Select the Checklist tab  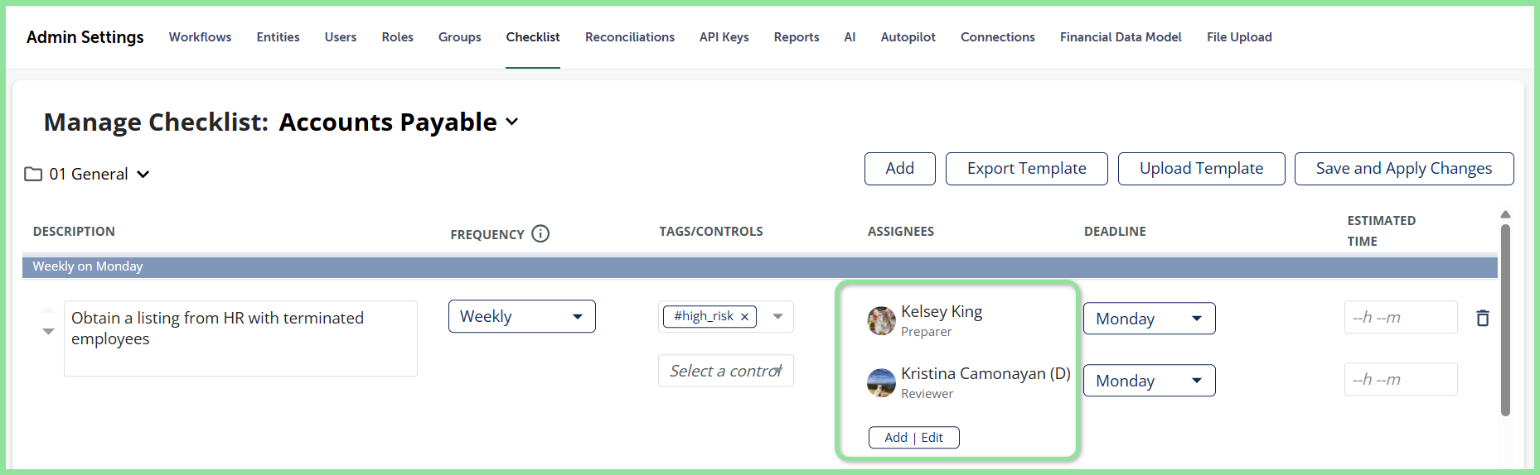tap(533, 36)
